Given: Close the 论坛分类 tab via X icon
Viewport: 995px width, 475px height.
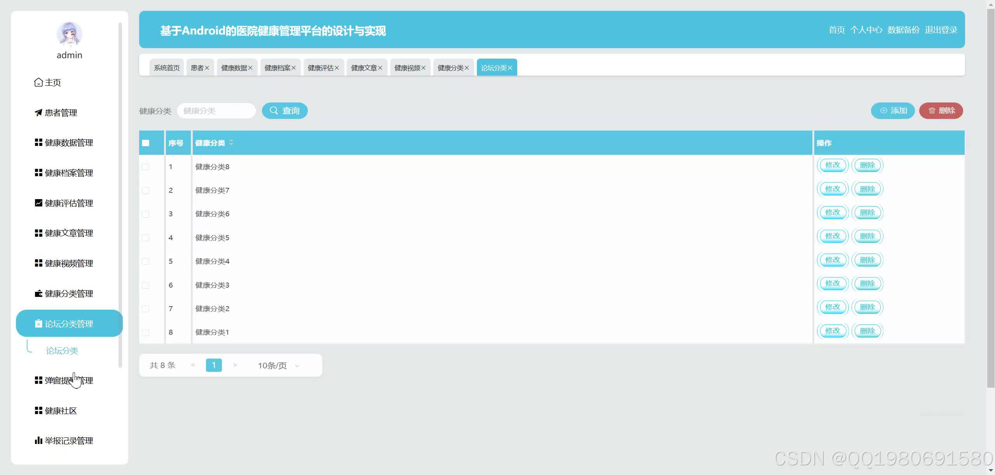Looking at the screenshot, I should 510,68.
